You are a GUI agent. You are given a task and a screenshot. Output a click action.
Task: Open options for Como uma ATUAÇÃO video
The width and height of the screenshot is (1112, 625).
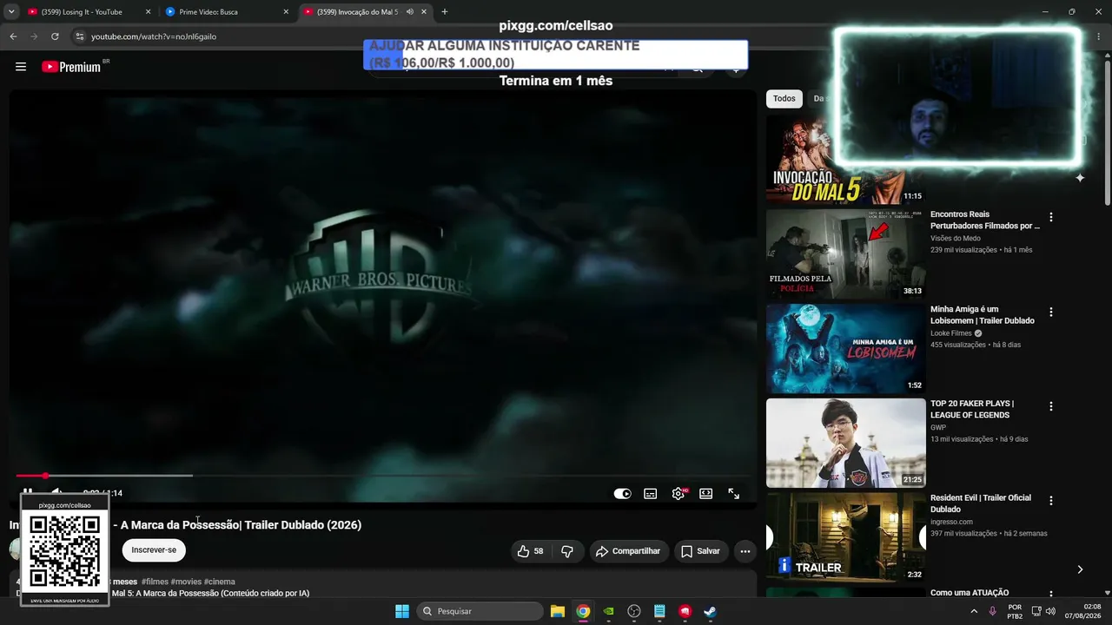1051,595
